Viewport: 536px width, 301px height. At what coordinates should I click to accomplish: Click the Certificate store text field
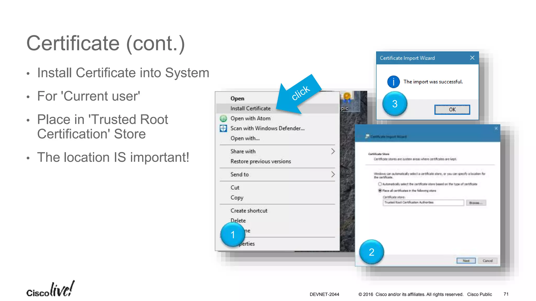423,202
